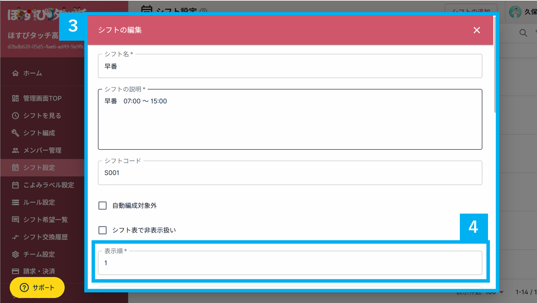This screenshot has width=537, height=303.
Task: Click the yellow サポート button
Action: point(37,288)
